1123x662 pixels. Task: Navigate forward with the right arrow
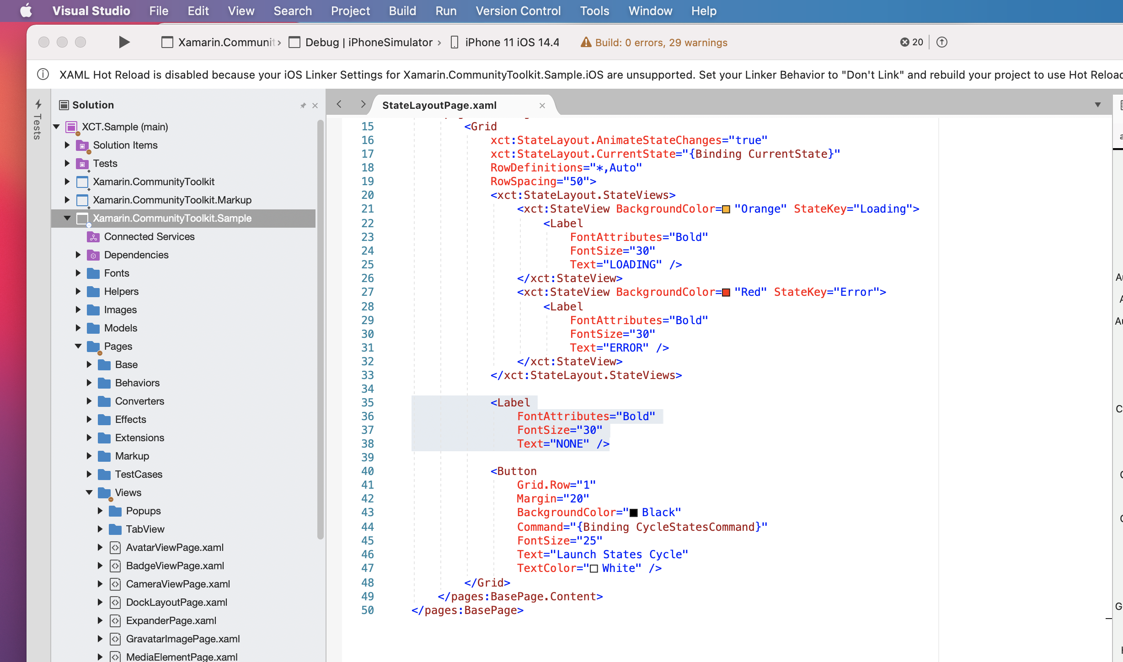point(363,105)
